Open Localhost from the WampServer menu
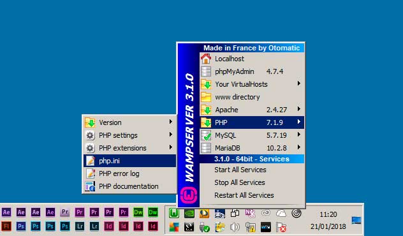 252,59
